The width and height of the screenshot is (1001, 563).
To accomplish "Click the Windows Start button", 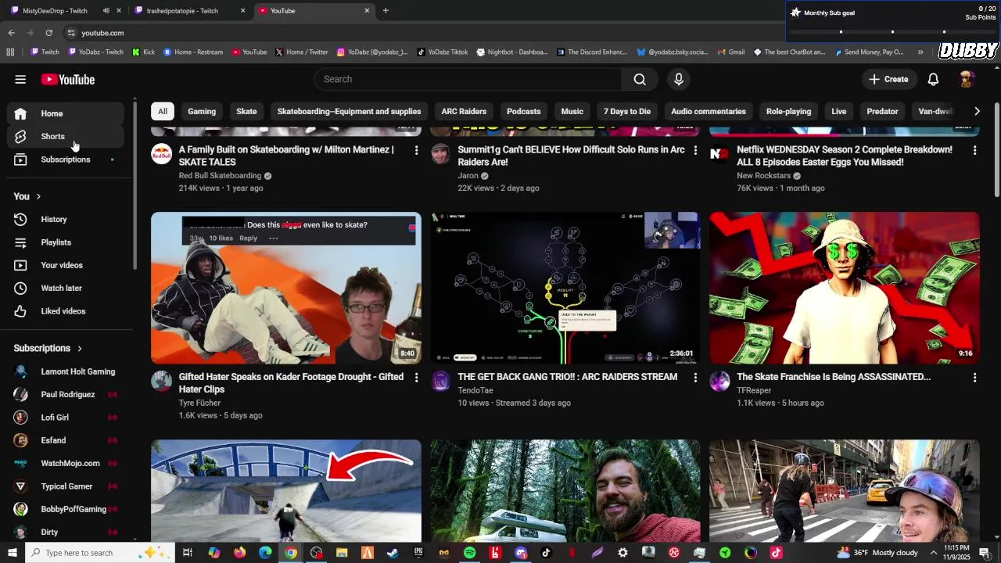I will [13, 553].
